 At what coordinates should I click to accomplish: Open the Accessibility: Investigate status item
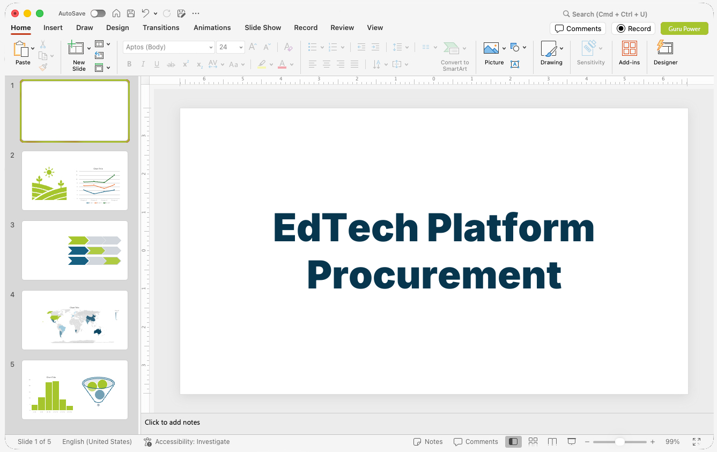click(187, 442)
